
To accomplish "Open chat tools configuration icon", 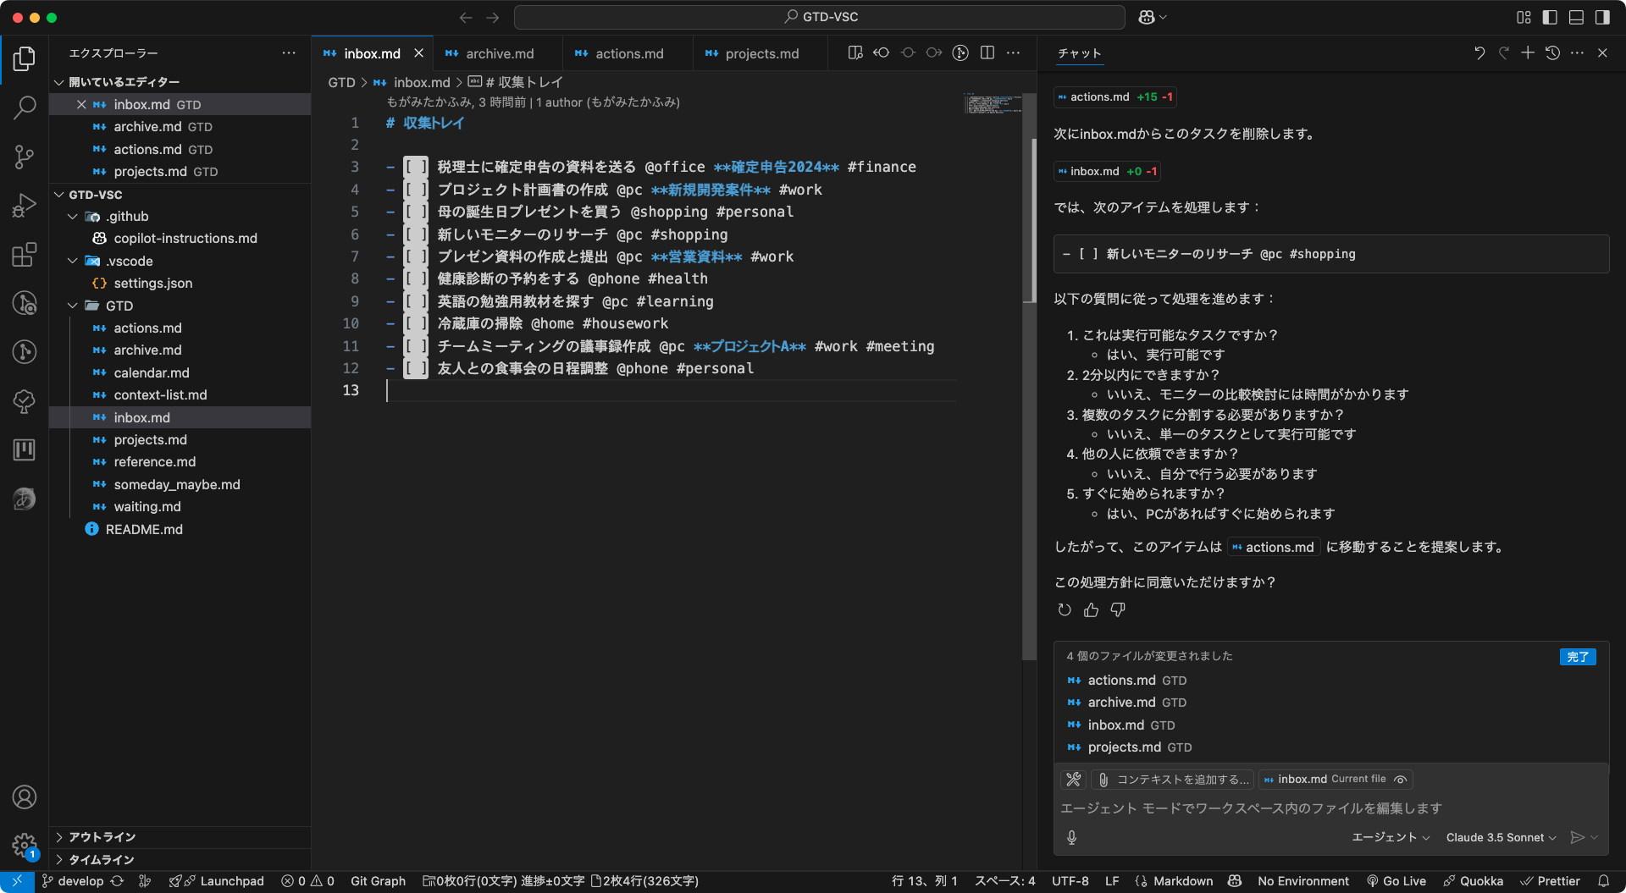I will (1074, 779).
